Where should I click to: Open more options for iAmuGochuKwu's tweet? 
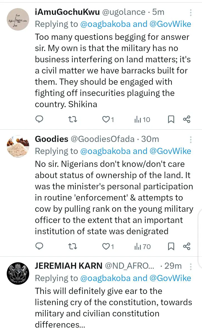tap(191, 13)
